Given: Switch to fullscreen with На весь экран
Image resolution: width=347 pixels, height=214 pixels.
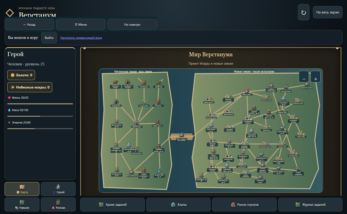Looking at the screenshot, I should (x=328, y=12).
